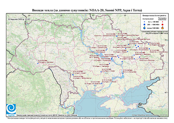
Task: Click the large red circle legend symbol
Action: (163, 24)
